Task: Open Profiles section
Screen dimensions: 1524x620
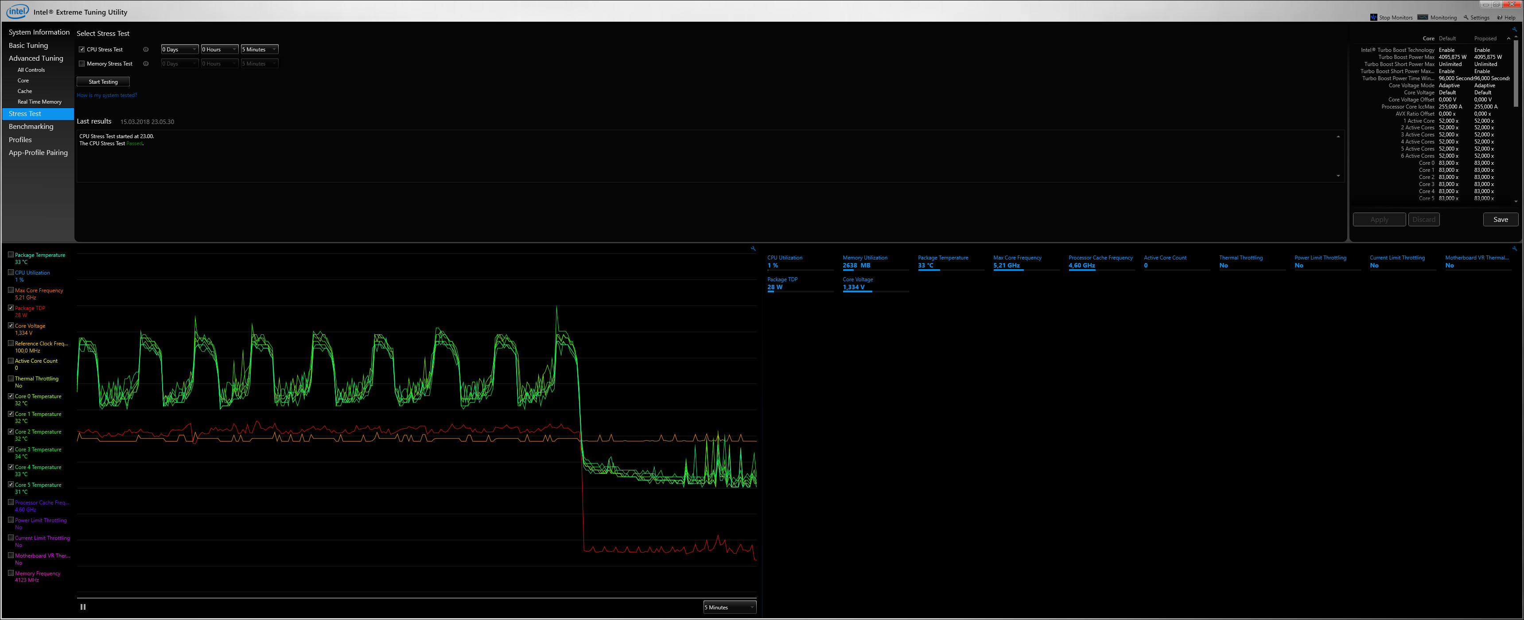Action: point(20,139)
